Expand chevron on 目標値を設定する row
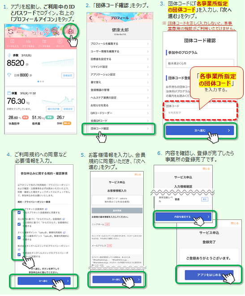Viewport: 245px width, 296px height. pyautogui.click(x=148, y=59)
